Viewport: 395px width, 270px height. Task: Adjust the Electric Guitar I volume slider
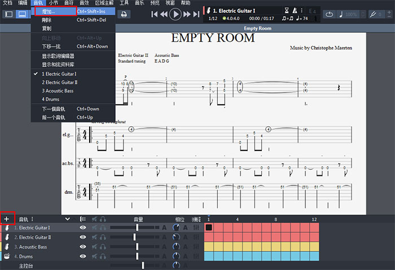point(137,228)
